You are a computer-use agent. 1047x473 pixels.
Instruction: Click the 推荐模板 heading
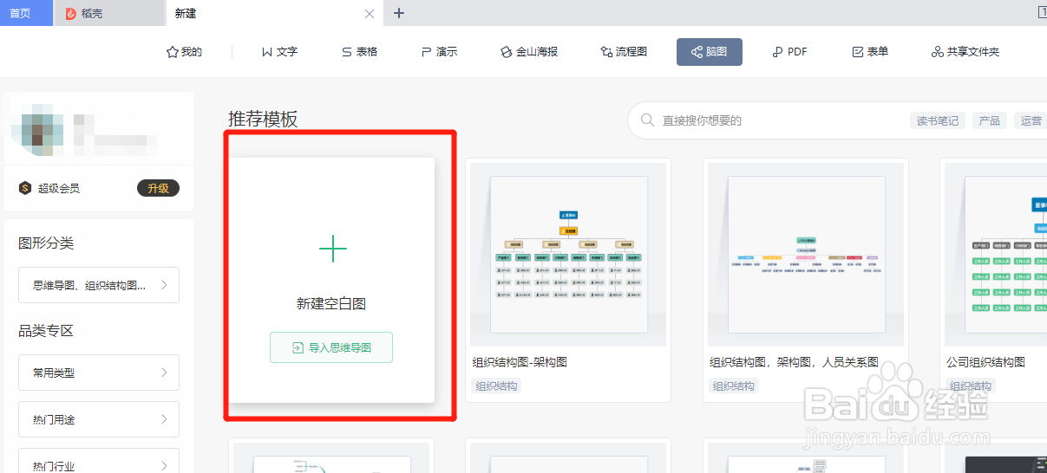point(263,120)
